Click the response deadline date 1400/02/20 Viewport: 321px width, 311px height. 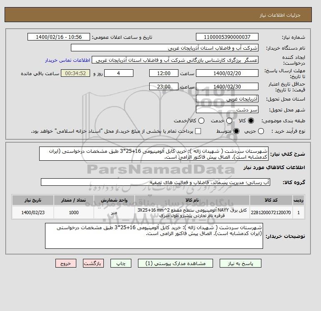227,73
